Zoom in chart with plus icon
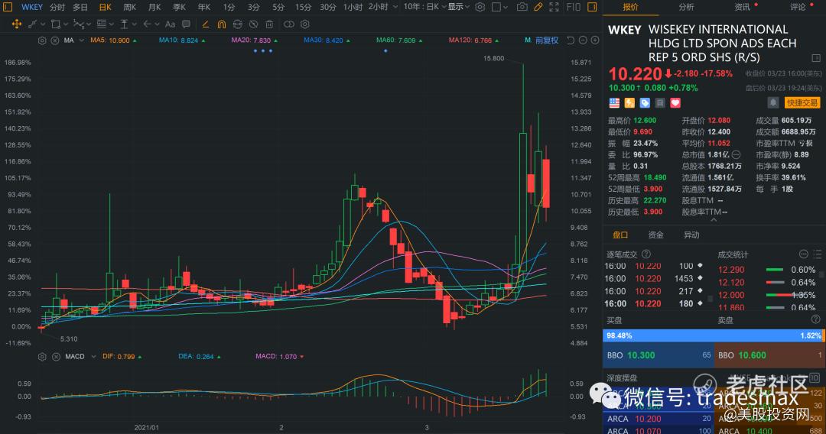This screenshot has width=826, height=434. point(595,40)
